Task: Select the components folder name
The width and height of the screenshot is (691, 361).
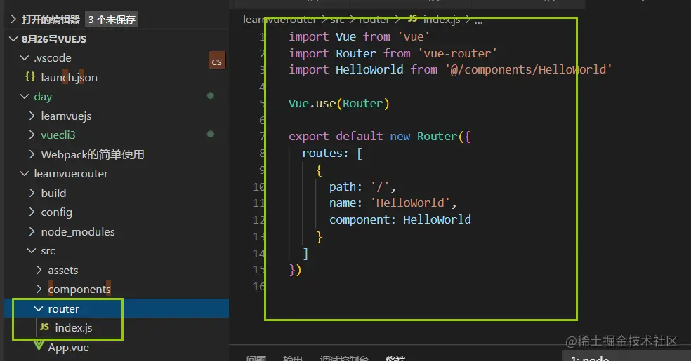Action: pos(79,289)
